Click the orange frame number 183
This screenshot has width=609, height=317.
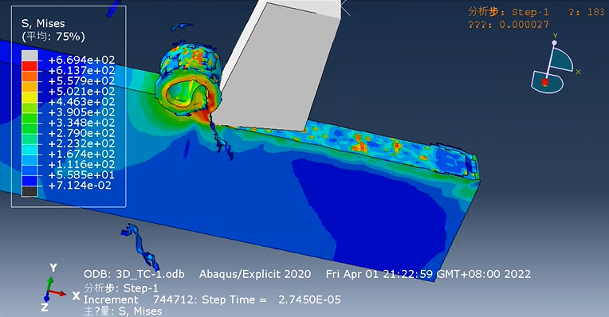click(596, 12)
